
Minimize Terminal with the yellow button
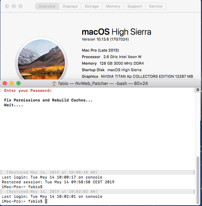pos(12,83)
